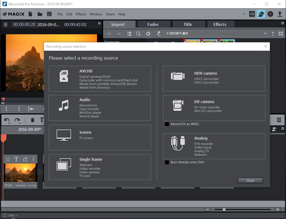Open the burn disc icon in toolbar
Screen dimensions: 286x219
[x=270, y=14]
